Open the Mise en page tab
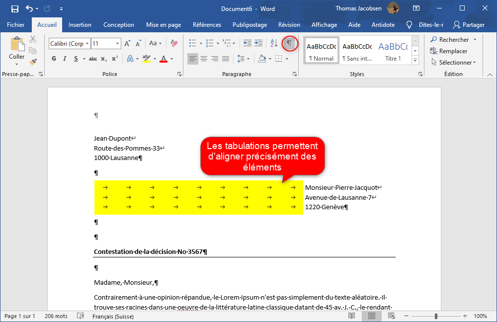Screen dimensions: 497x322 pos(164,25)
